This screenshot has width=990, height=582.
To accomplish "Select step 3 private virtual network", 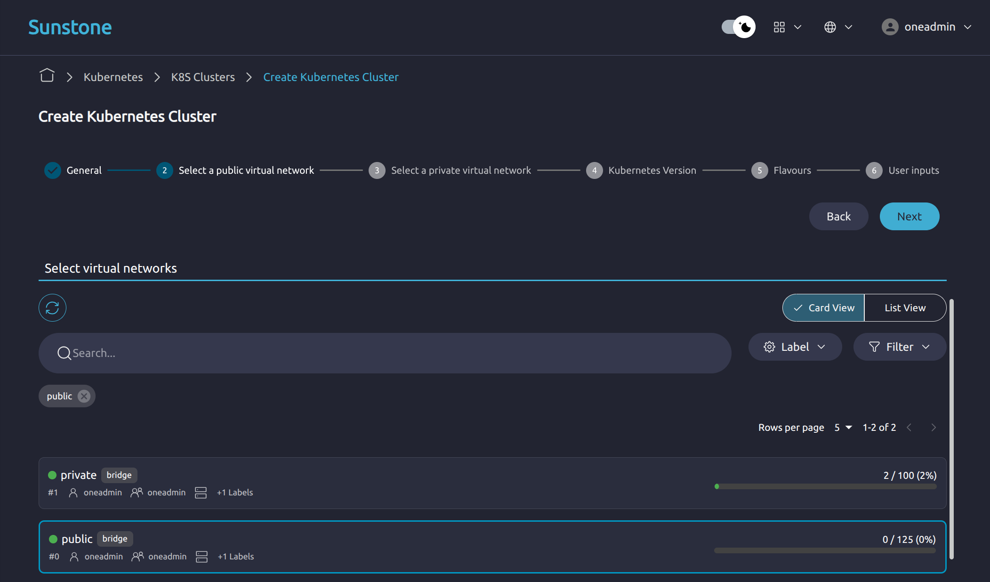I will [450, 170].
